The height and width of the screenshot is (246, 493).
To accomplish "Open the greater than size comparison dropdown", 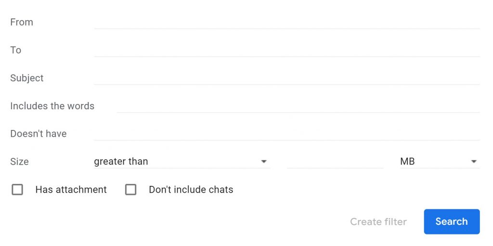I will point(182,162).
